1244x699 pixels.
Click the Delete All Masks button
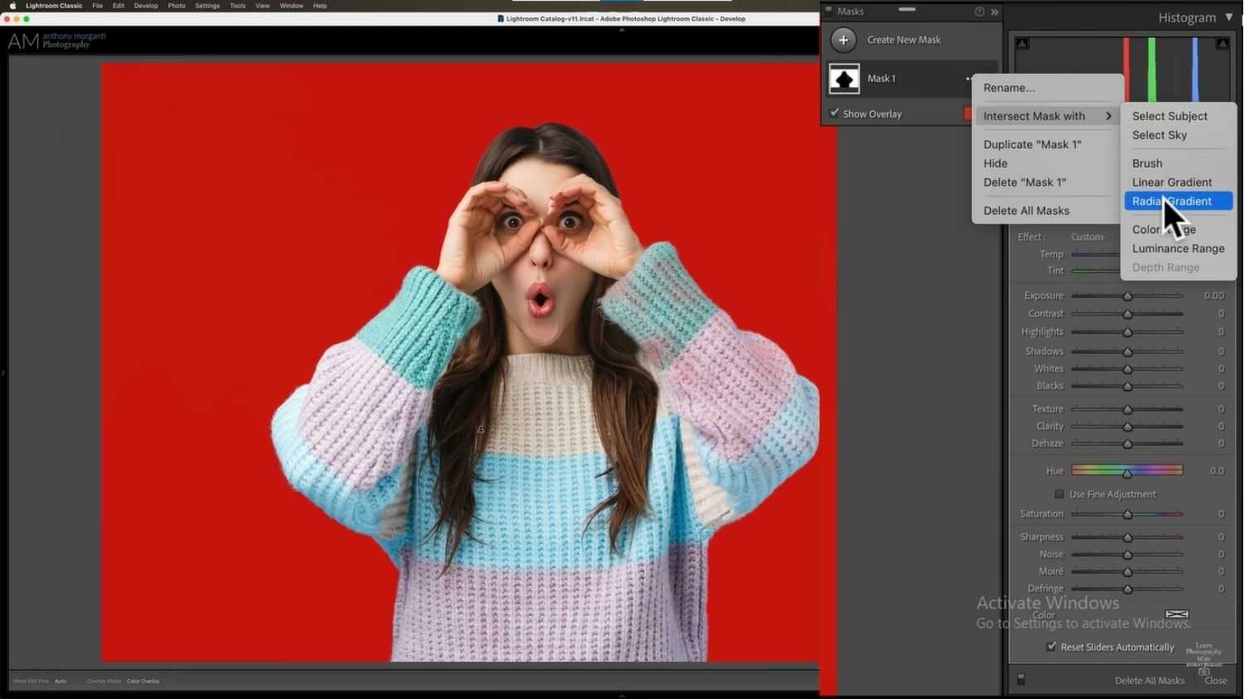(x=1149, y=680)
